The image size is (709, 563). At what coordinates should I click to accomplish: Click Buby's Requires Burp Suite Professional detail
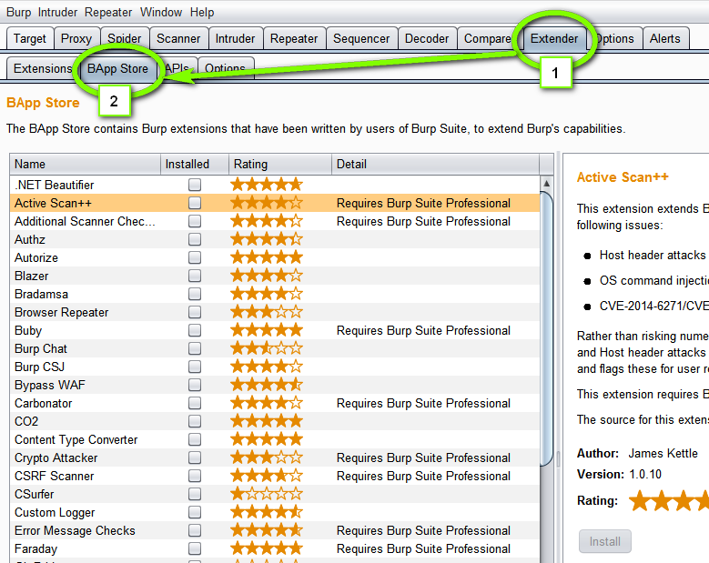pyautogui.click(x=423, y=330)
